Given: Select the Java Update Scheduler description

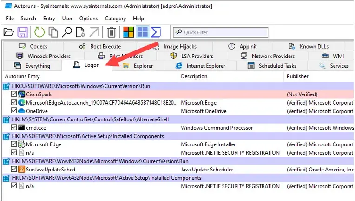Looking at the screenshot, I should click(x=207, y=170).
